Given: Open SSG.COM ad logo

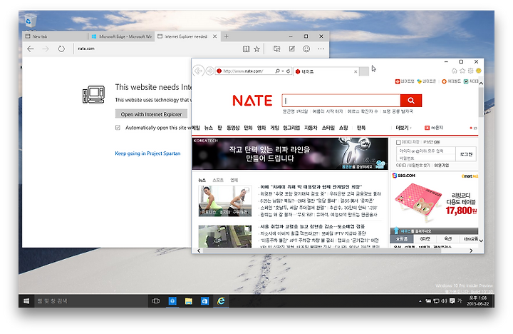Looking at the screenshot, I should point(404,176).
